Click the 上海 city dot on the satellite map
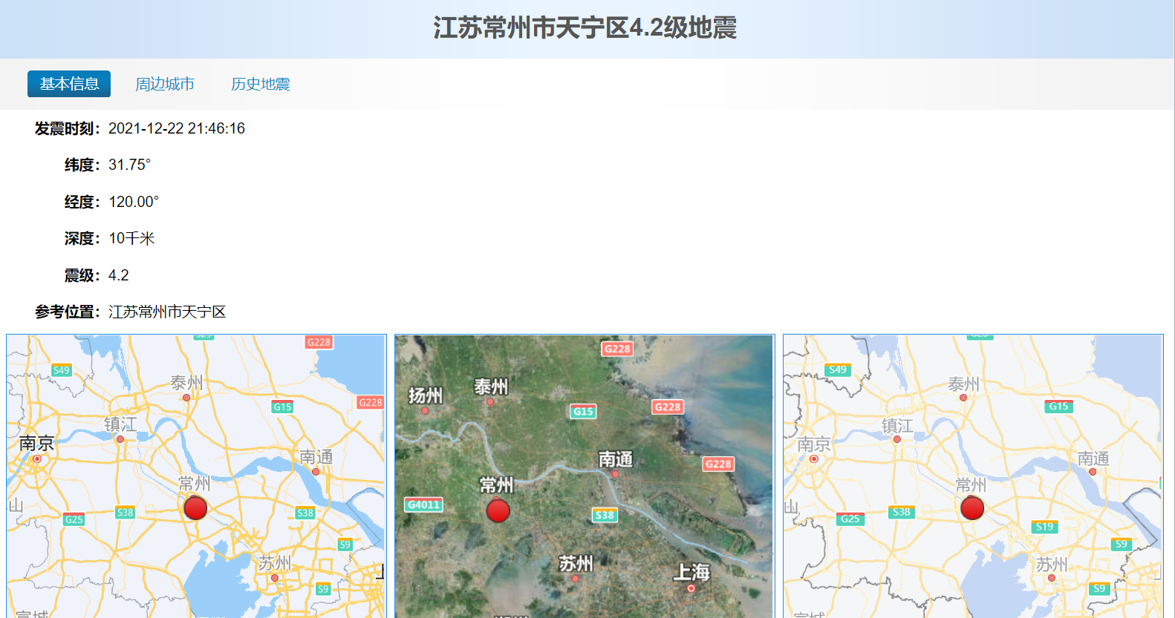 point(691,588)
